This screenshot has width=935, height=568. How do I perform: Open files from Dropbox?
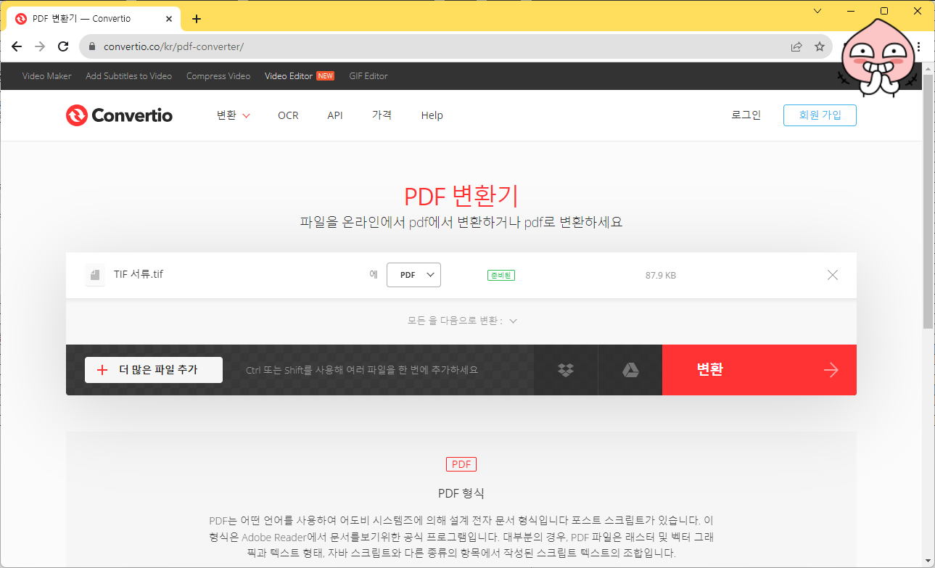click(565, 369)
